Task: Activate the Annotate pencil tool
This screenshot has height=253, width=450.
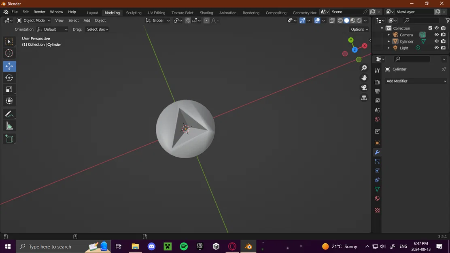Action: tap(9, 114)
